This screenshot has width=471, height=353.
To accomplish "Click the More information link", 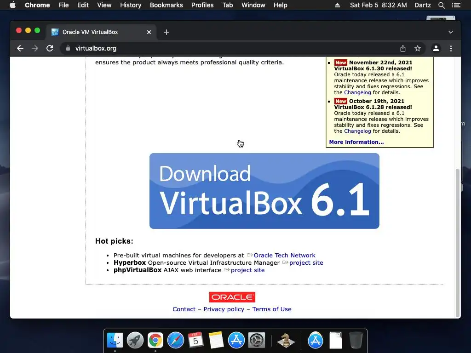I will click(x=356, y=142).
